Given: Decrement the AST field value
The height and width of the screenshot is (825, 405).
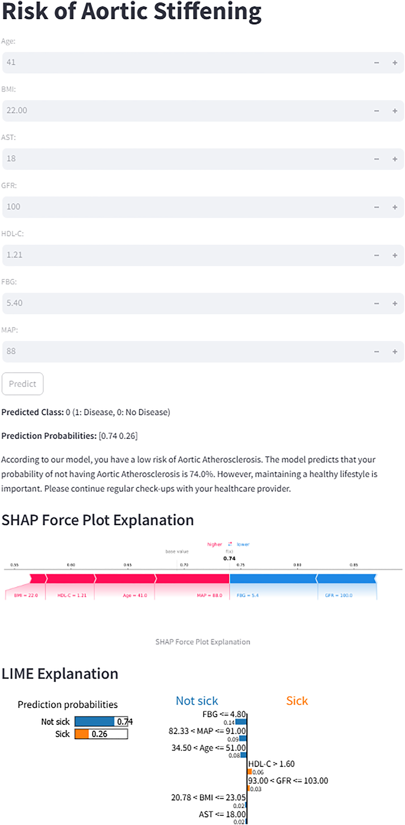Looking at the screenshot, I should [376, 159].
